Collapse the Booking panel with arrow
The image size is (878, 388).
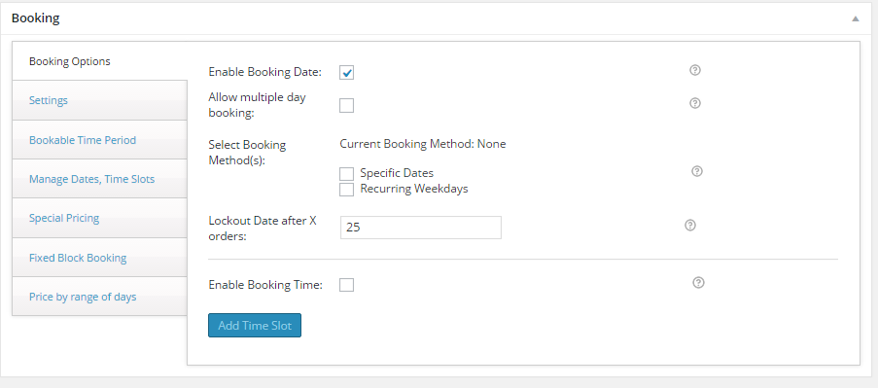tap(855, 18)
